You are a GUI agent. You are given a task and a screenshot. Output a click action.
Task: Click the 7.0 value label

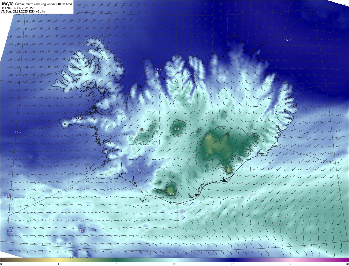[278, 224]
